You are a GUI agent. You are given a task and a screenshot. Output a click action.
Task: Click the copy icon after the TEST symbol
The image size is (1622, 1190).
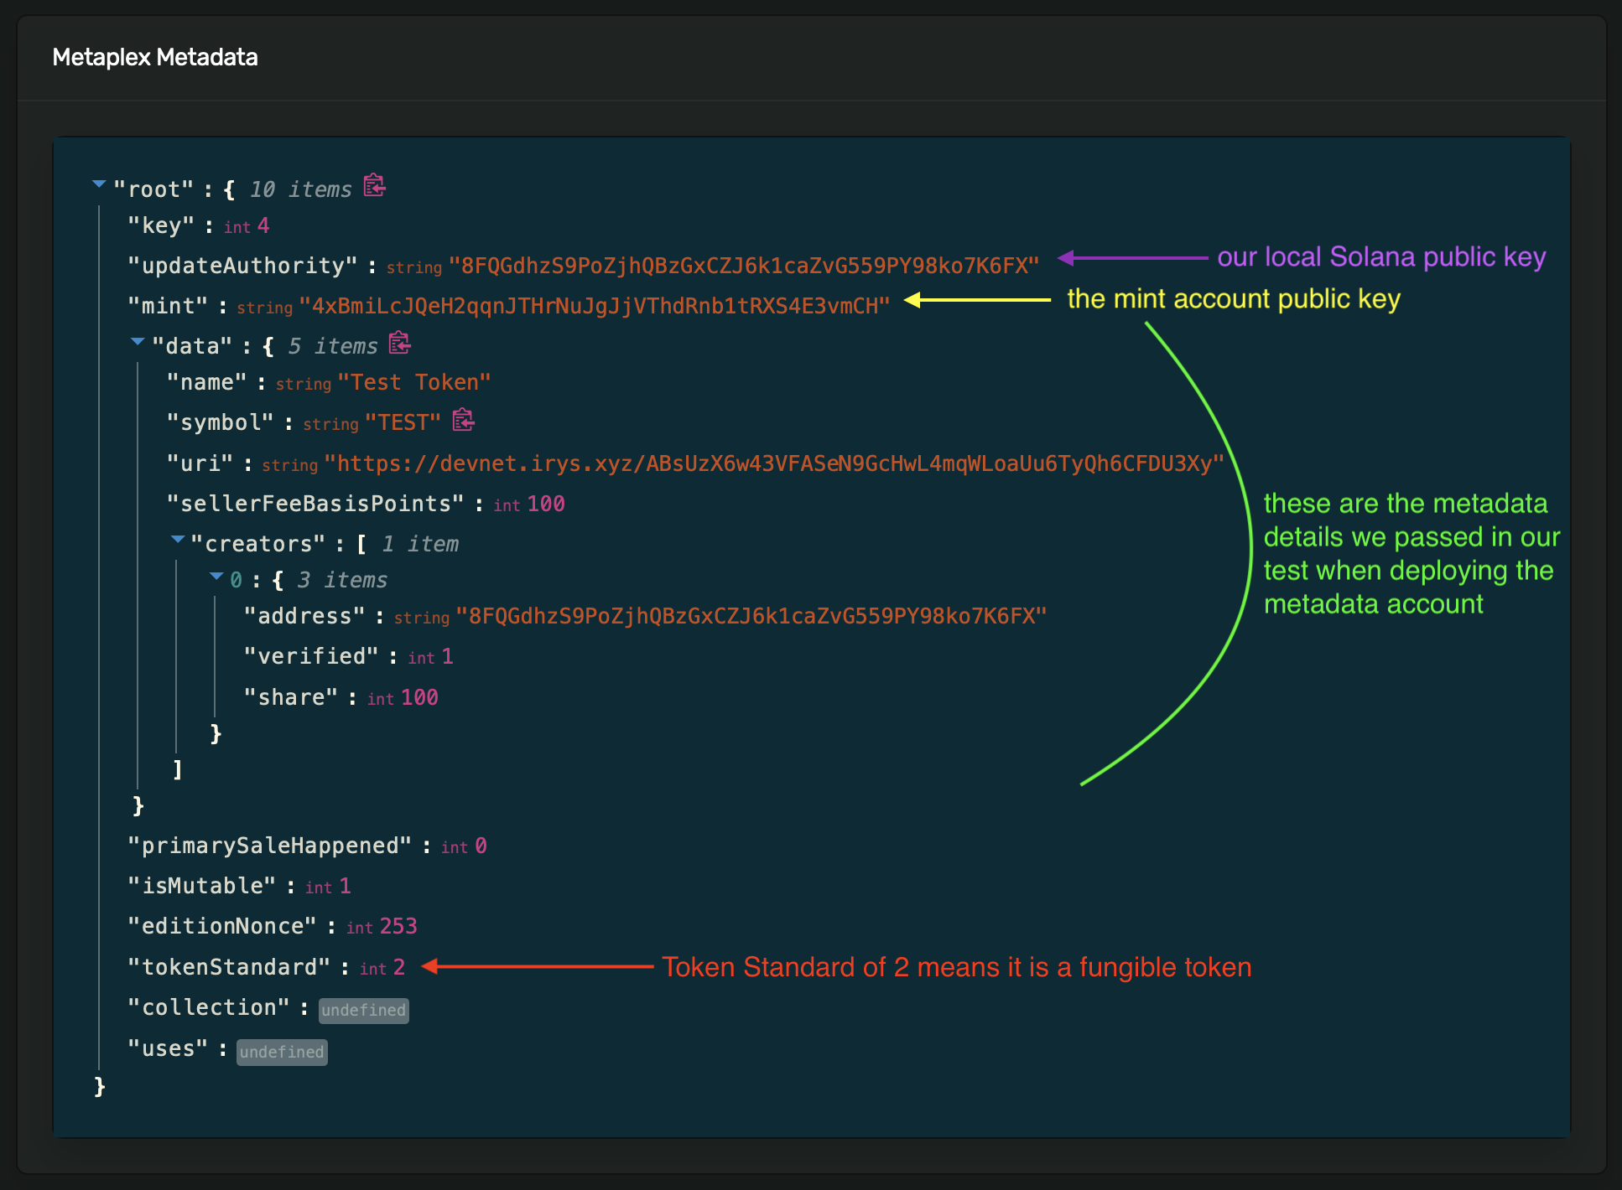462,421
